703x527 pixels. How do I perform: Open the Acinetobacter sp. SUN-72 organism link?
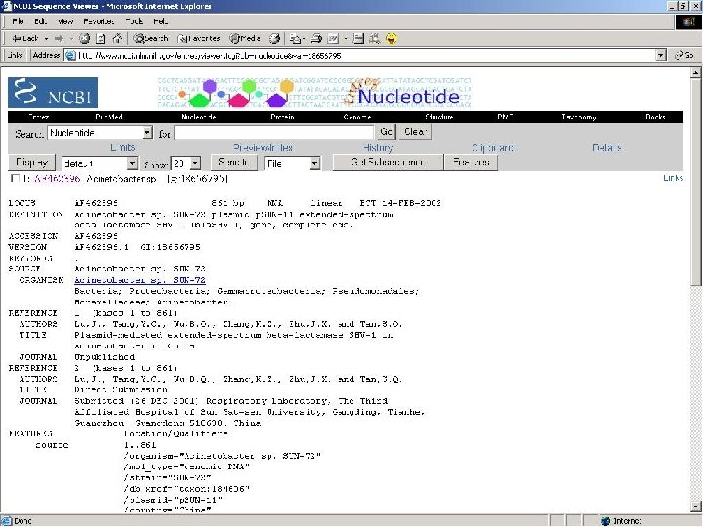pyautogui.click(x=140, y=280)
